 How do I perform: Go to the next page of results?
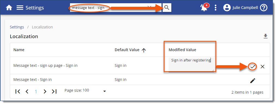(45, 91)
